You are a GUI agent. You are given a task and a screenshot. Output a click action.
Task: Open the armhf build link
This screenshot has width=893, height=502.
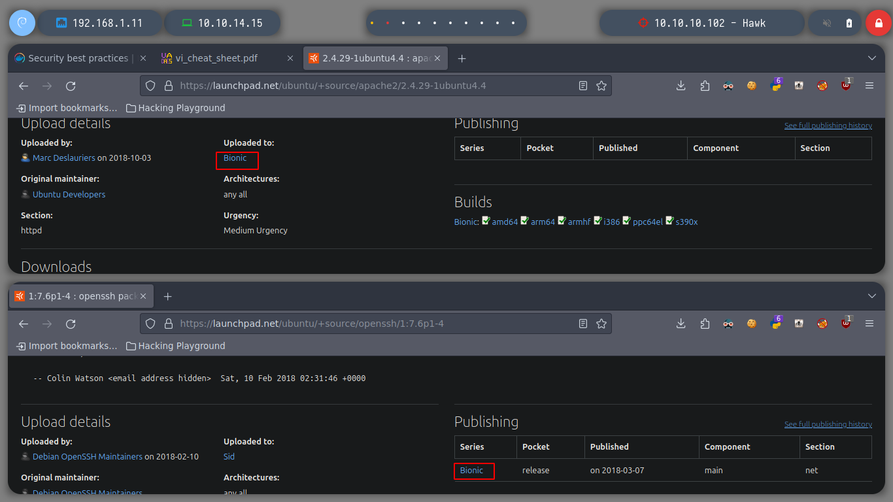click(x=579, y=222)
